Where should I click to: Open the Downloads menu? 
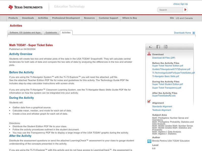click(x=28, y=18)
